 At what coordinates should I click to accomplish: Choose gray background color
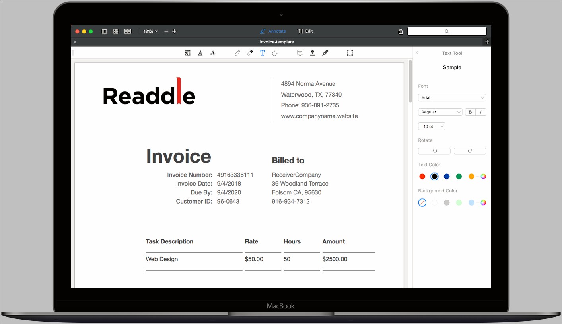pyautogui.click(x=447, y=203)
